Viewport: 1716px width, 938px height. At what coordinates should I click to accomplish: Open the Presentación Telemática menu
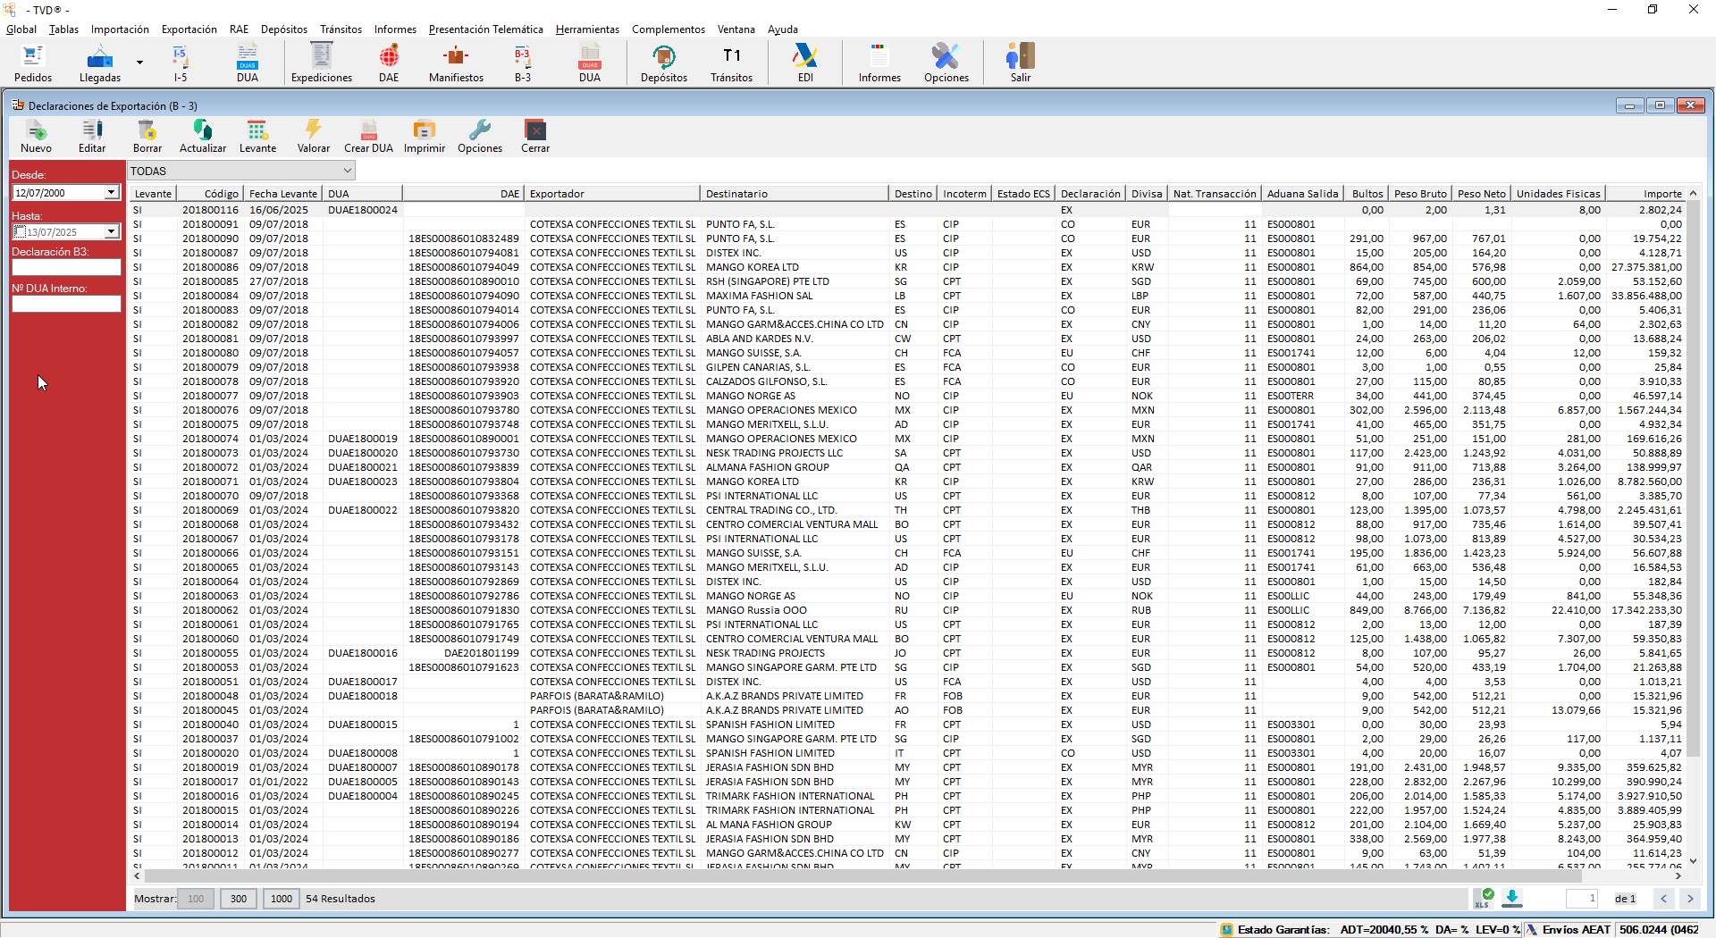[485, 29]
